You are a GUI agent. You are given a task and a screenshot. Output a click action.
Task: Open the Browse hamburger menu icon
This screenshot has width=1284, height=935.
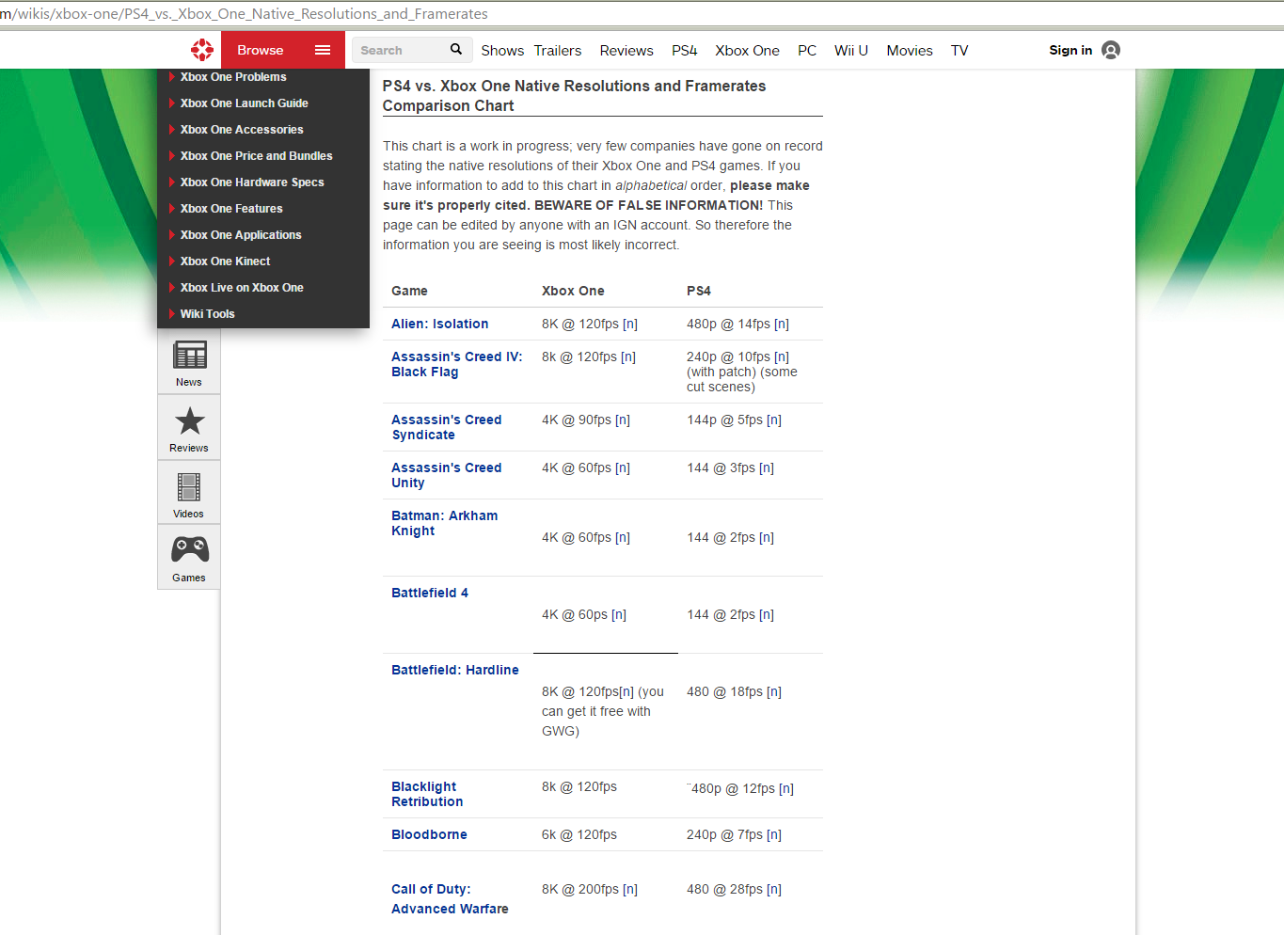click(x=323, y=50)
